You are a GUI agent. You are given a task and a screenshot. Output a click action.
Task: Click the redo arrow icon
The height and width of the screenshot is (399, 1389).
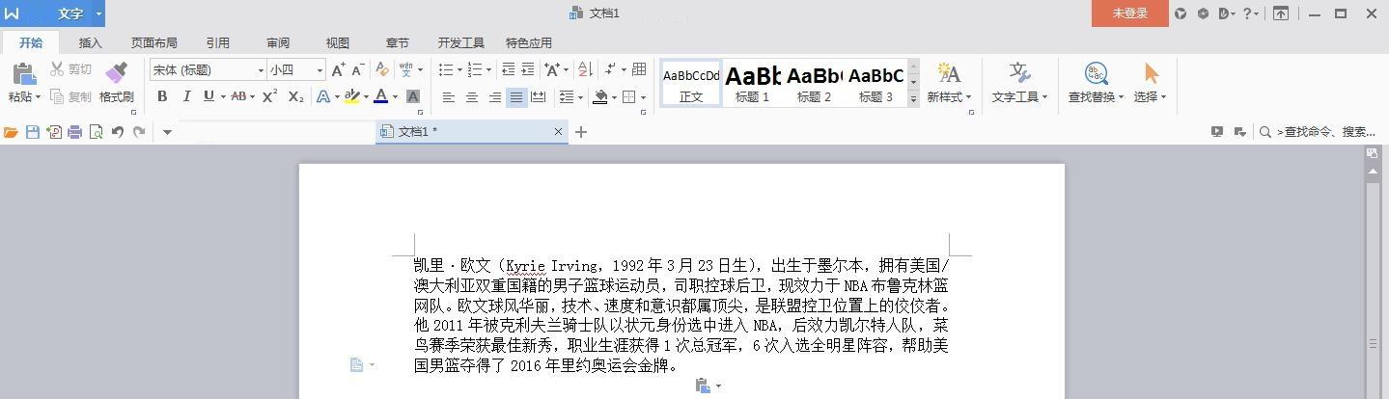tap(139, 132)
